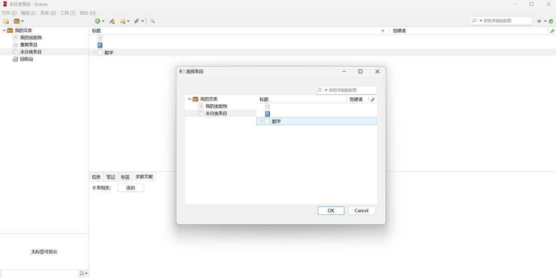Create a new note with the note icon
Viewport: 556px width, 278px height.
(x=123, y=21)
